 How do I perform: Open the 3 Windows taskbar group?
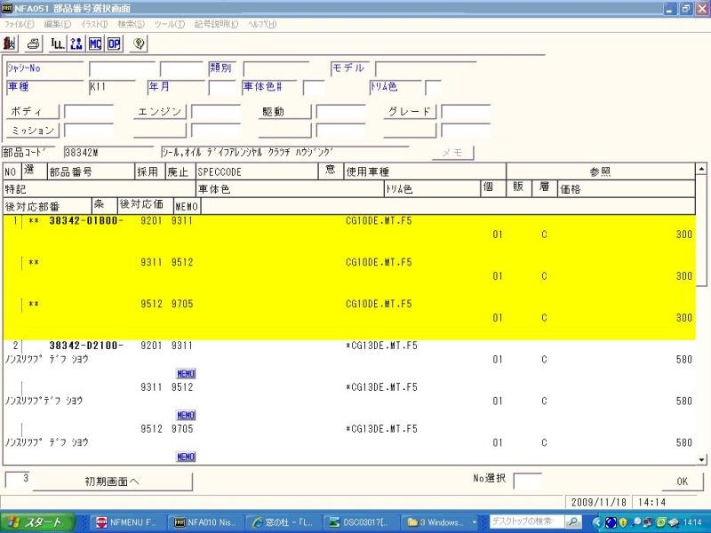(441, 522)
